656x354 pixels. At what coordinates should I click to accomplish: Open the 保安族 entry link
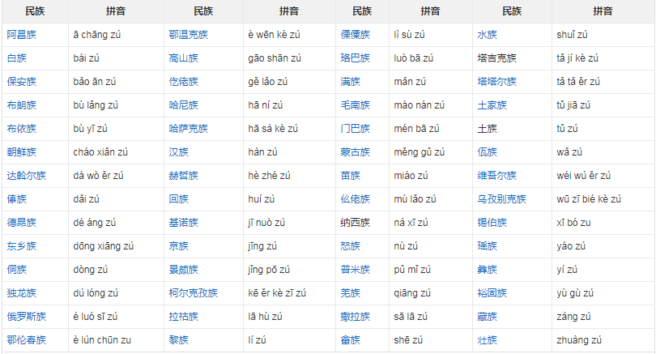click(21, 82)
